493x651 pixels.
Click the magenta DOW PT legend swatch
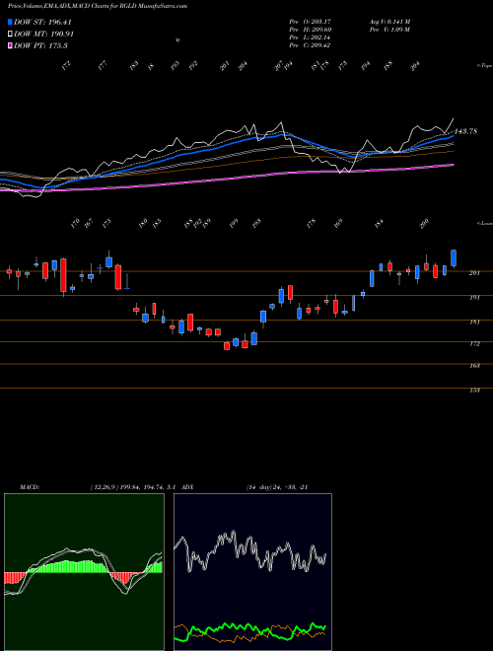point(10,45)
